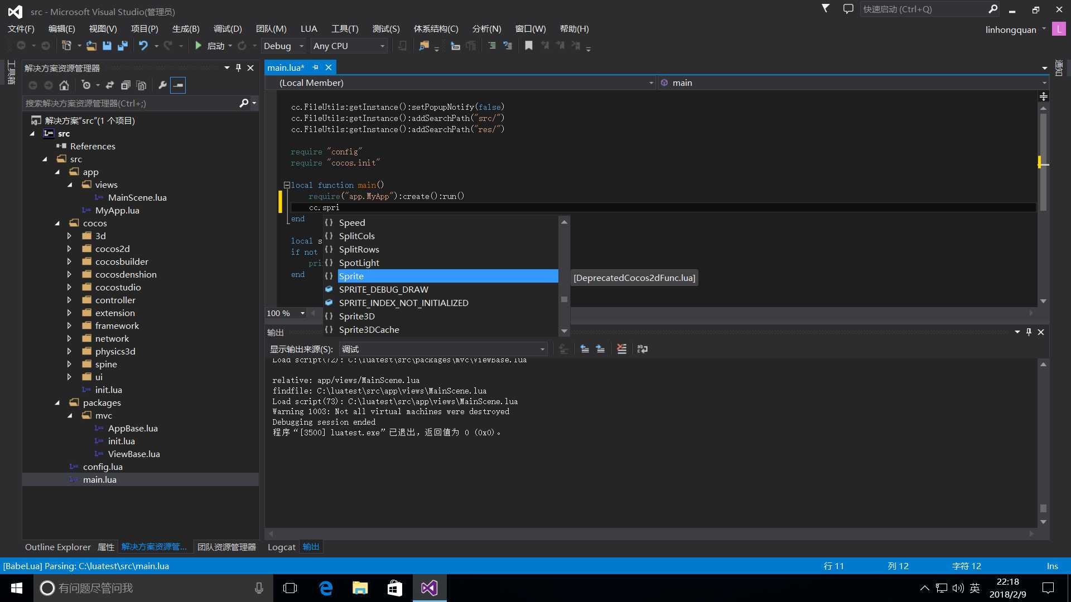1071x602 pixels.
Task: Click the Save icon in toolbar
Action: [x=107, y=46]
